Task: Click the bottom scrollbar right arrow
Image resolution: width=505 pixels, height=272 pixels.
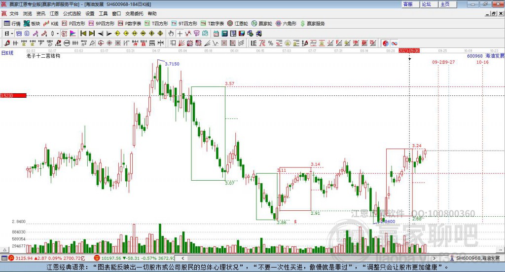Action: click(x=434, y=258)
